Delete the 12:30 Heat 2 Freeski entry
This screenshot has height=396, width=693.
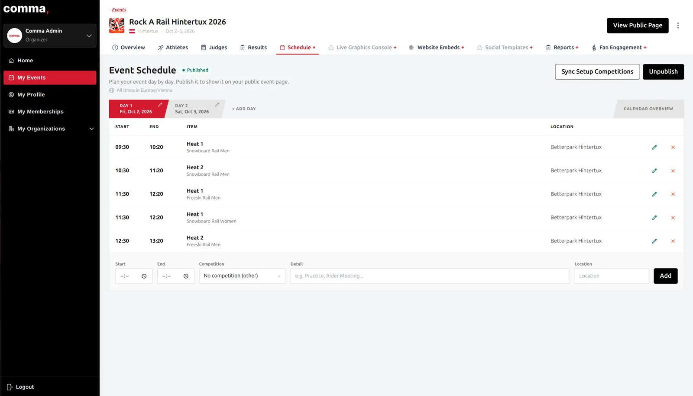tap(673, 241)
